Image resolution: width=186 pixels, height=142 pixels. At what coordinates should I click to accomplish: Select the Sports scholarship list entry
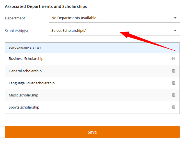tap(24, 107)
